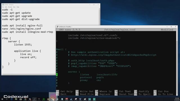Screen dimensions: 180x101
Task: Click the 'live on;' line in Notepad
Action: pyautogui.click(x=26, y=54)
